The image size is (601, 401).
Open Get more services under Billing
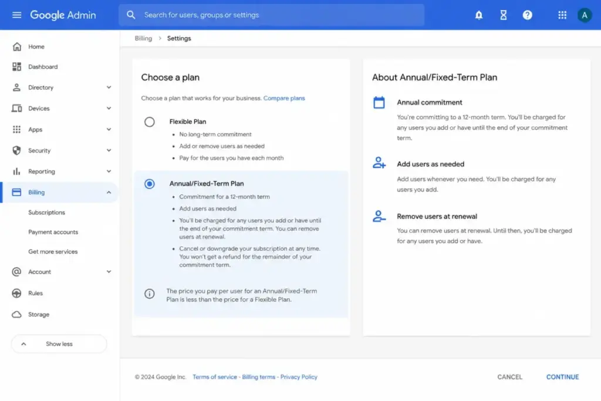(53, 251)
